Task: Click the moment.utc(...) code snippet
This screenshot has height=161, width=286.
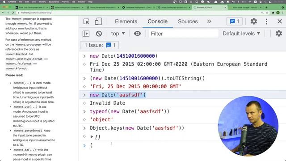Action: [x=25, y=107]
